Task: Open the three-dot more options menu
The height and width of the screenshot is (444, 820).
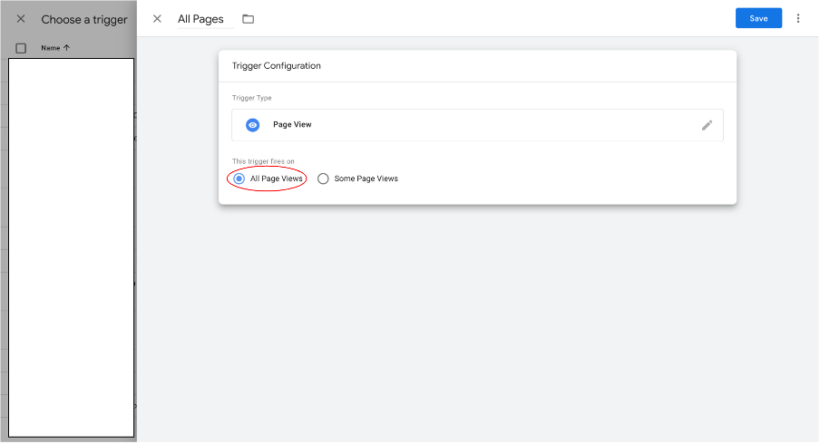Action: point(798,18)
